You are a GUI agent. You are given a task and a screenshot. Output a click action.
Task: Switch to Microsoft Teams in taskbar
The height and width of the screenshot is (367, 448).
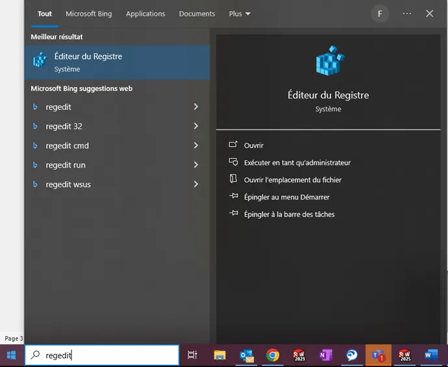378,355
